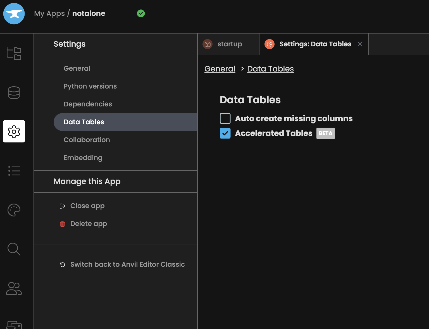Viewport: 429px width, 329px height.
Task: Click the Auto create missing columns label
Action: click(294, 118)
